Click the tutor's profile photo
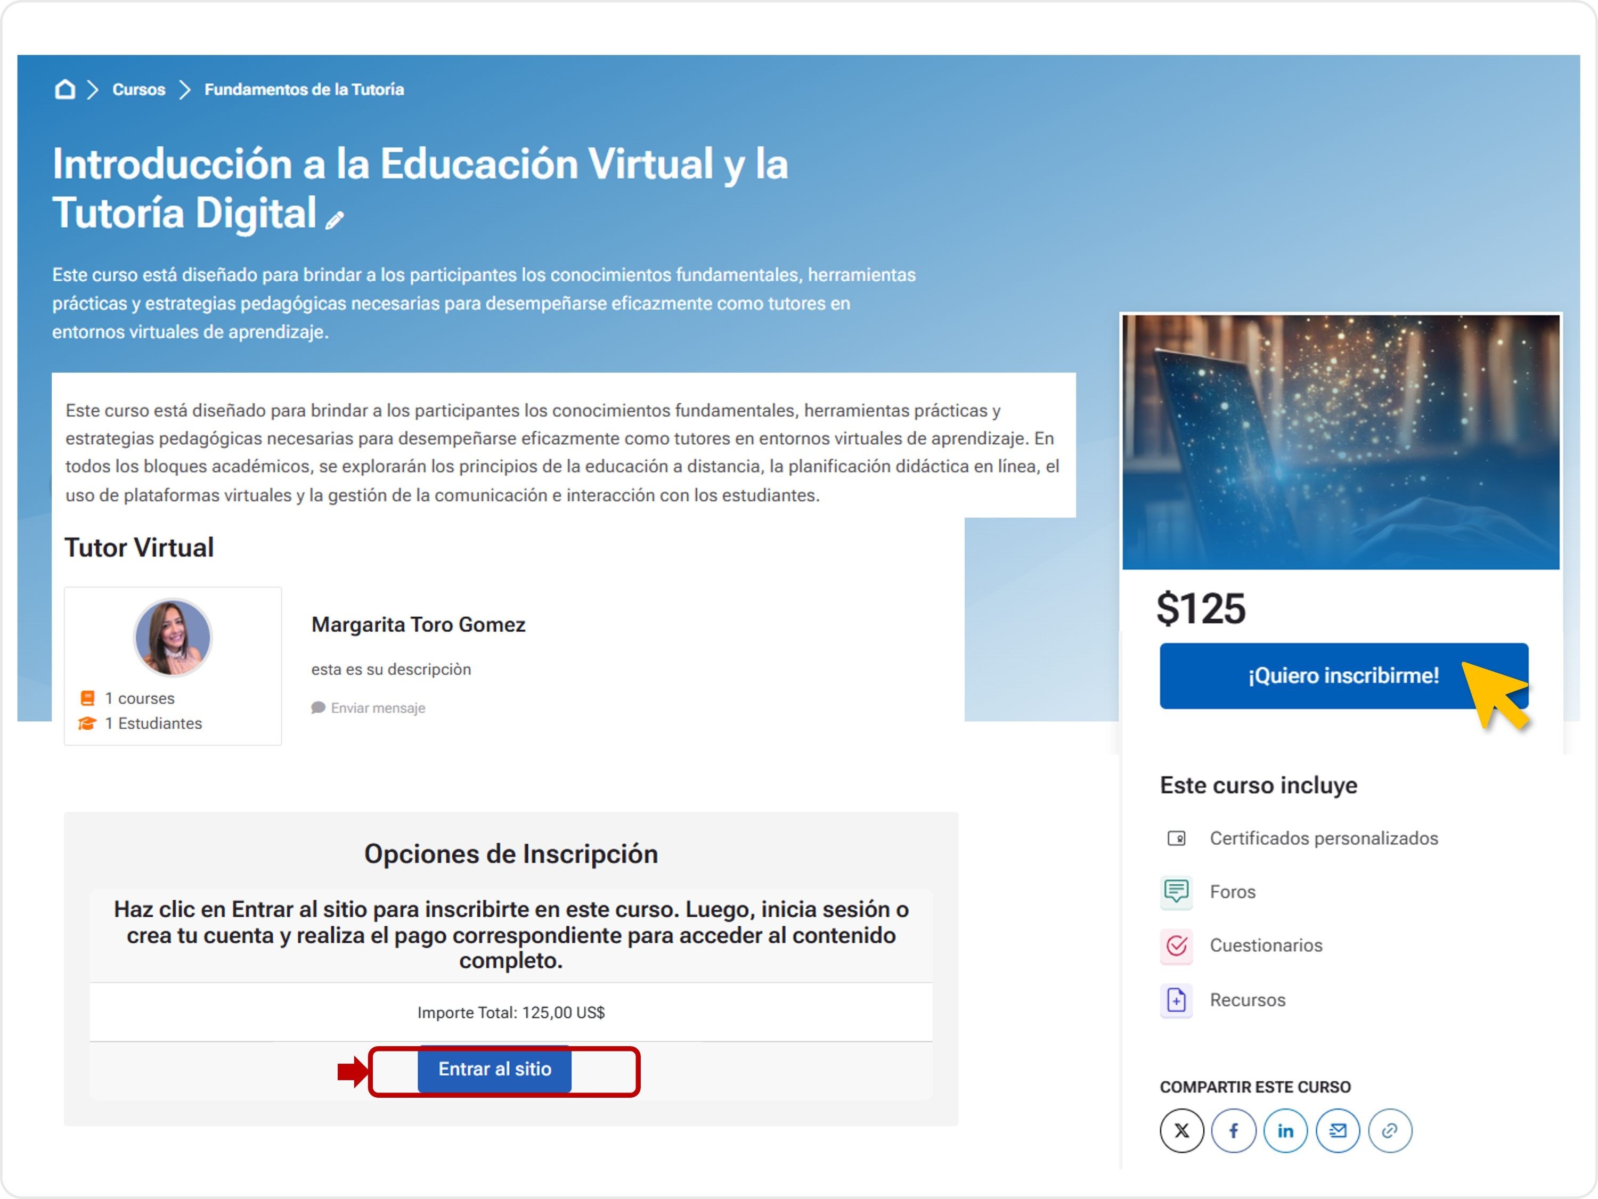Viewport: 1598px width, 1199px height. 173,638
